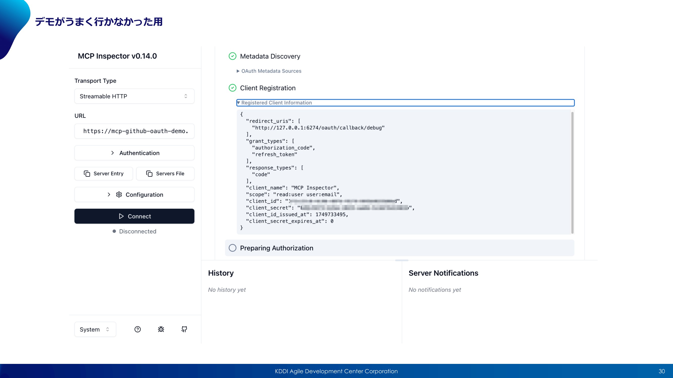Viewport: 673px width, 378px height.
Task: Click the "code" response type value
Action: [261, 175]
